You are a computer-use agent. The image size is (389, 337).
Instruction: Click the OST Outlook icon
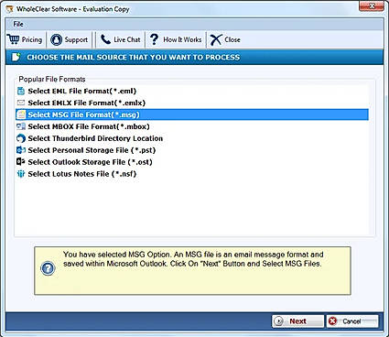21,162
